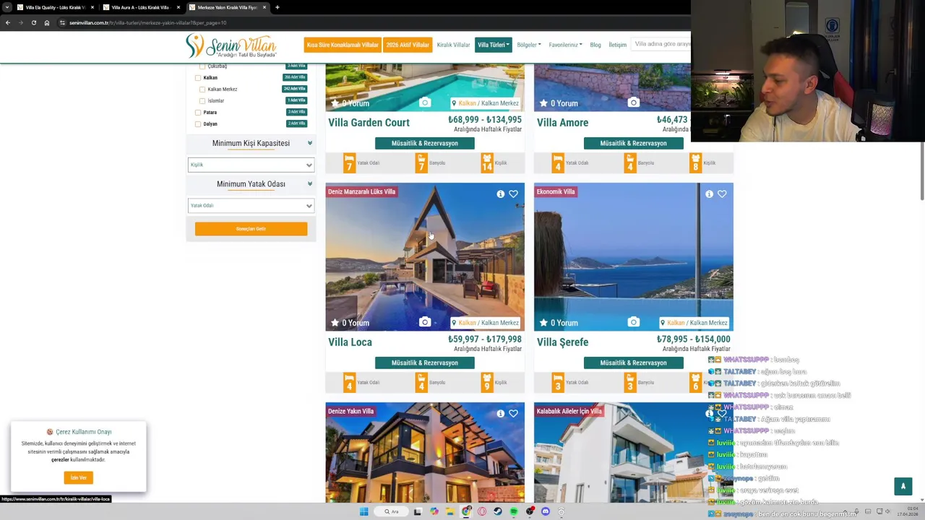Open Bölgeler navigation dropdown
This screenshot has height=520, width=925.
(x=529, y=45)
